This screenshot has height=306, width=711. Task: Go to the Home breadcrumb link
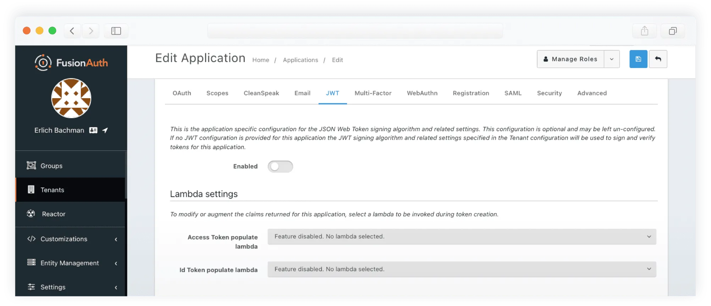[261, 60]
